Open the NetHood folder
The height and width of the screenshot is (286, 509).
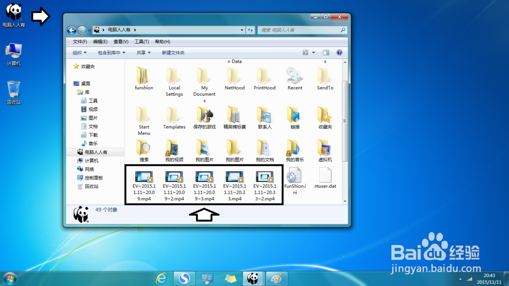click(x=234, y=78)
